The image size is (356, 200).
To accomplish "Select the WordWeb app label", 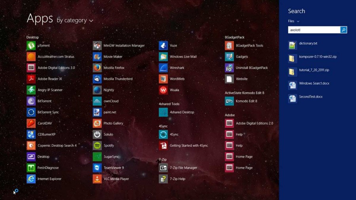I will click(x=177, y=79).
